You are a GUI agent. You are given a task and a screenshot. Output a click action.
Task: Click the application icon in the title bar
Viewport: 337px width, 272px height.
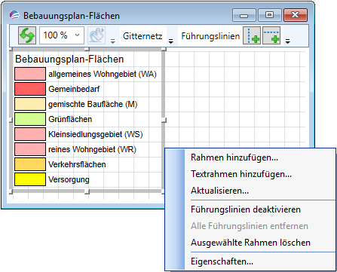click(14, 15)
